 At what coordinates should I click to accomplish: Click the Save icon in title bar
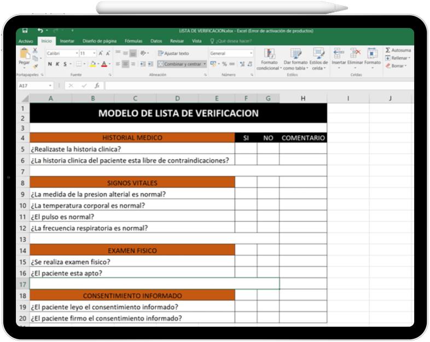25,31
